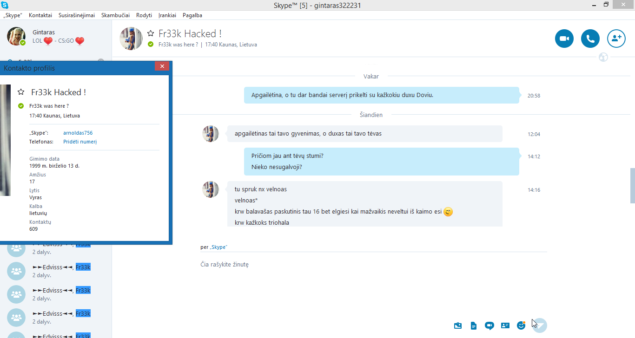Click the sender avatar beside the 12:04 message

click(211, 134)
